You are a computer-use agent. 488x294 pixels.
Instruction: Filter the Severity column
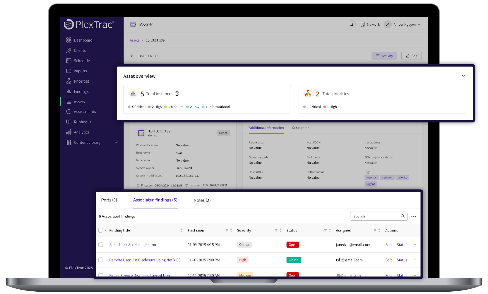[276, 230]
